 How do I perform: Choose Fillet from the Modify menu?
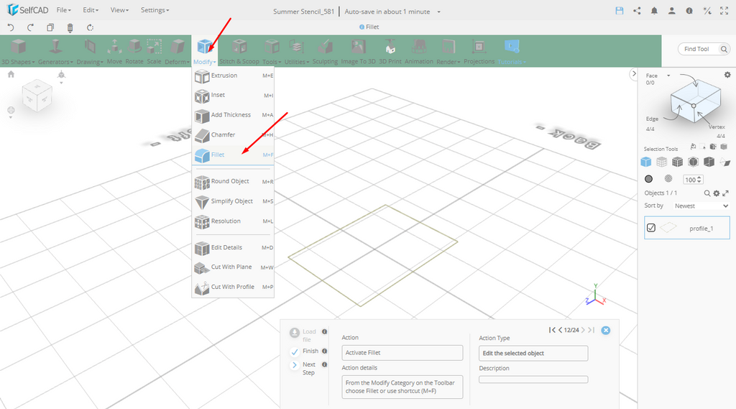click(218, 155)
